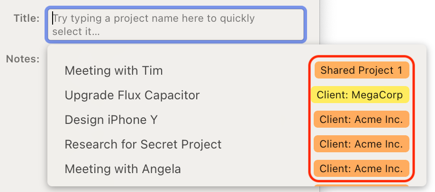Choose Upgrade Flux Capacitor from suggestions
Image resolution: width=435 pixels, height=192 pixels.
(x=132, y=96)
